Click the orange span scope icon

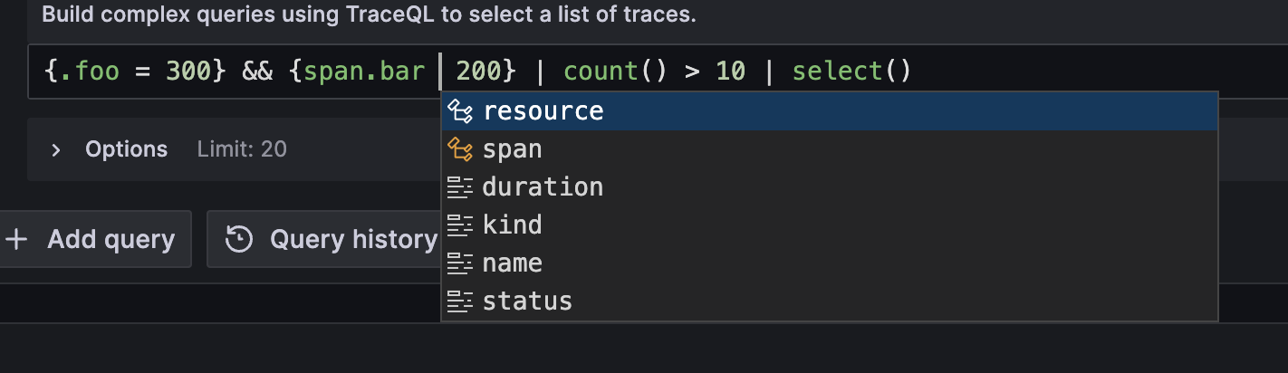click(461, 149)
